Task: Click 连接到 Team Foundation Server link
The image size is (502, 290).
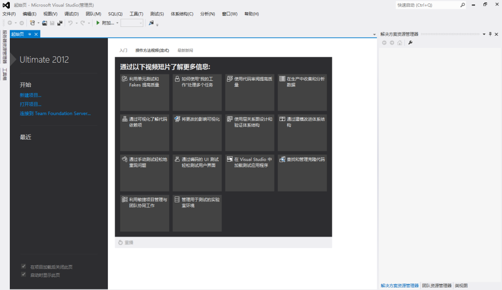Action: tap(55, 113)
